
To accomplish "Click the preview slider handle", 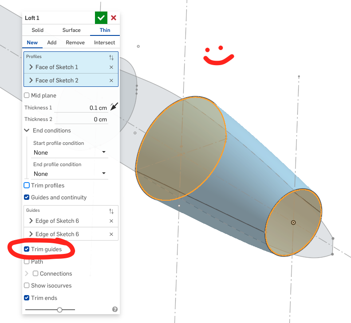I will pos(59,310).
